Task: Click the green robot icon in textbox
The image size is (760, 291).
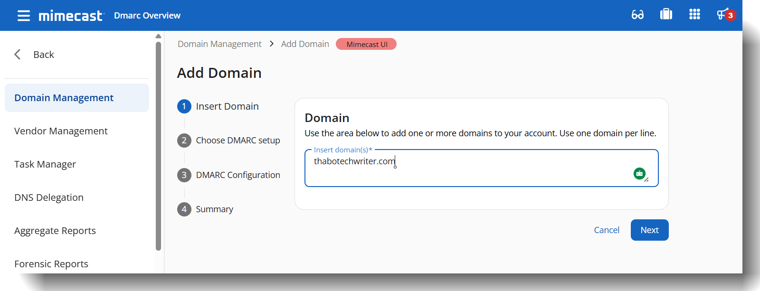Action: tap(639, 174)
